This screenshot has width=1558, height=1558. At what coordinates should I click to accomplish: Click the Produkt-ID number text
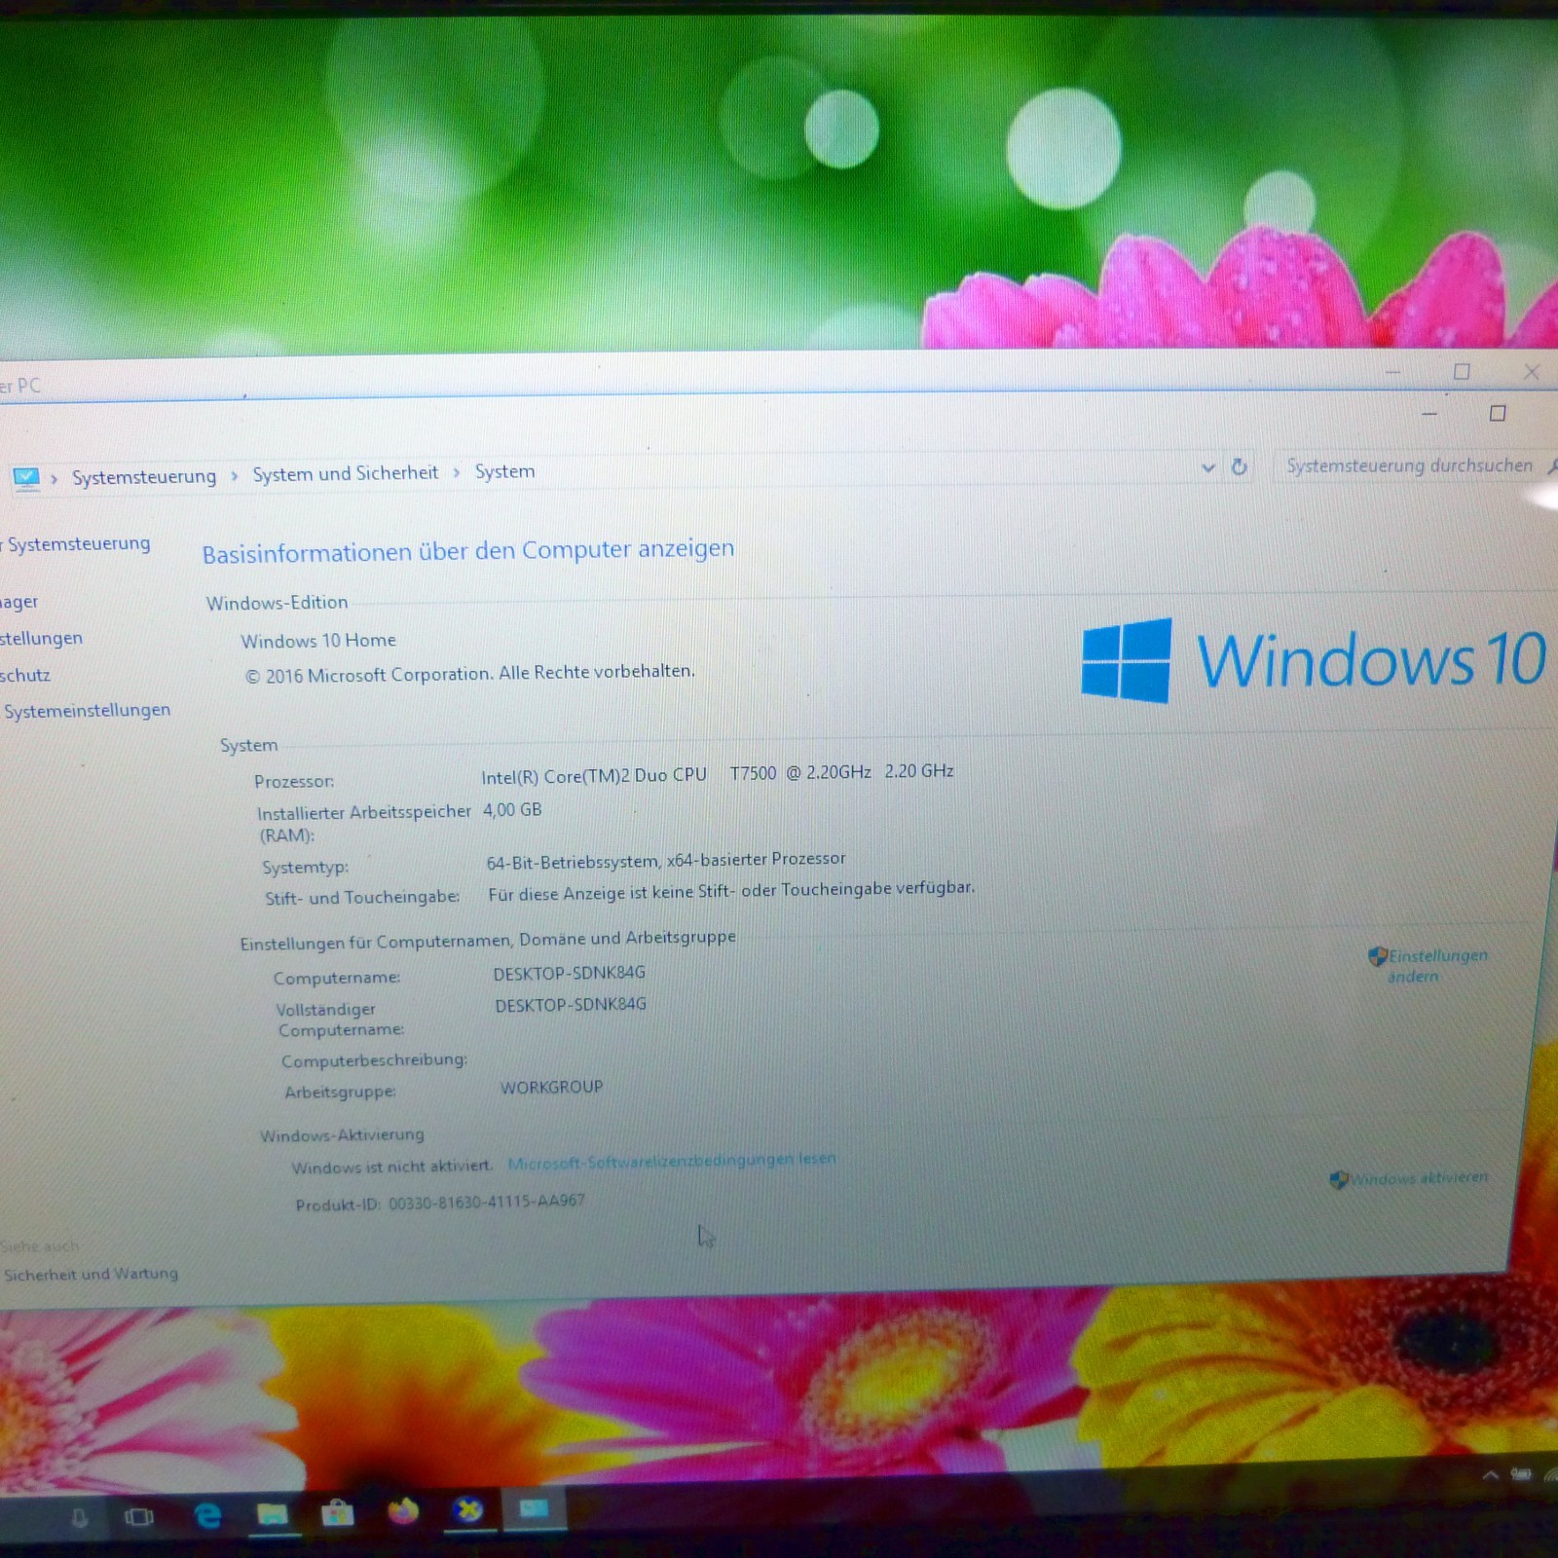(487, 1202)
